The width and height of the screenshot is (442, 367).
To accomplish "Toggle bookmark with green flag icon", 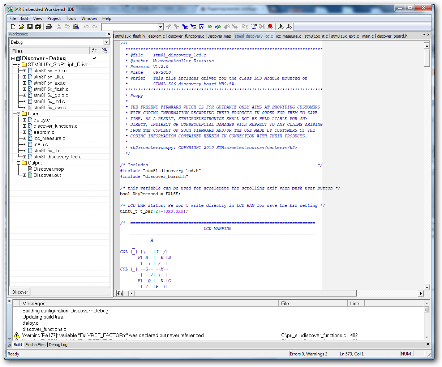I will point(210,27).
